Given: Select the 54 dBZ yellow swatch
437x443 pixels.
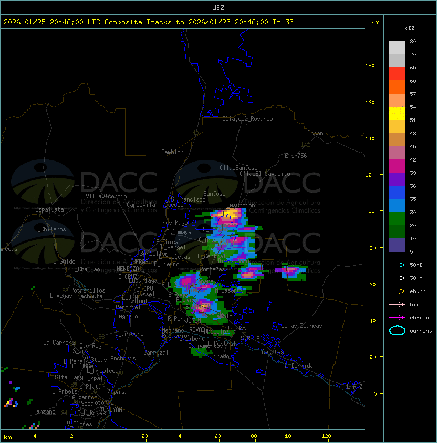Looking at the screenshot, I should coord(397,113).
